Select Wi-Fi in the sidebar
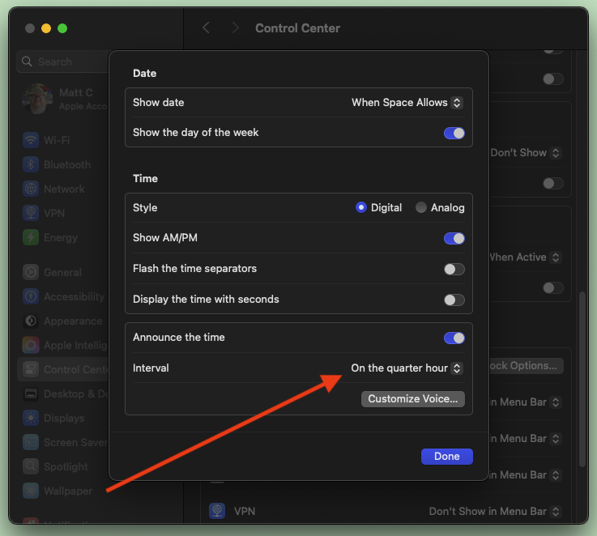The height and width of the screenshot is (536, 597). (57, 140)
